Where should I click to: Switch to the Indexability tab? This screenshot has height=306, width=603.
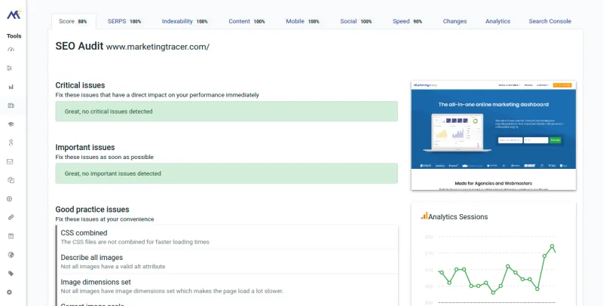pyautogui.click(x=185, y=22)
